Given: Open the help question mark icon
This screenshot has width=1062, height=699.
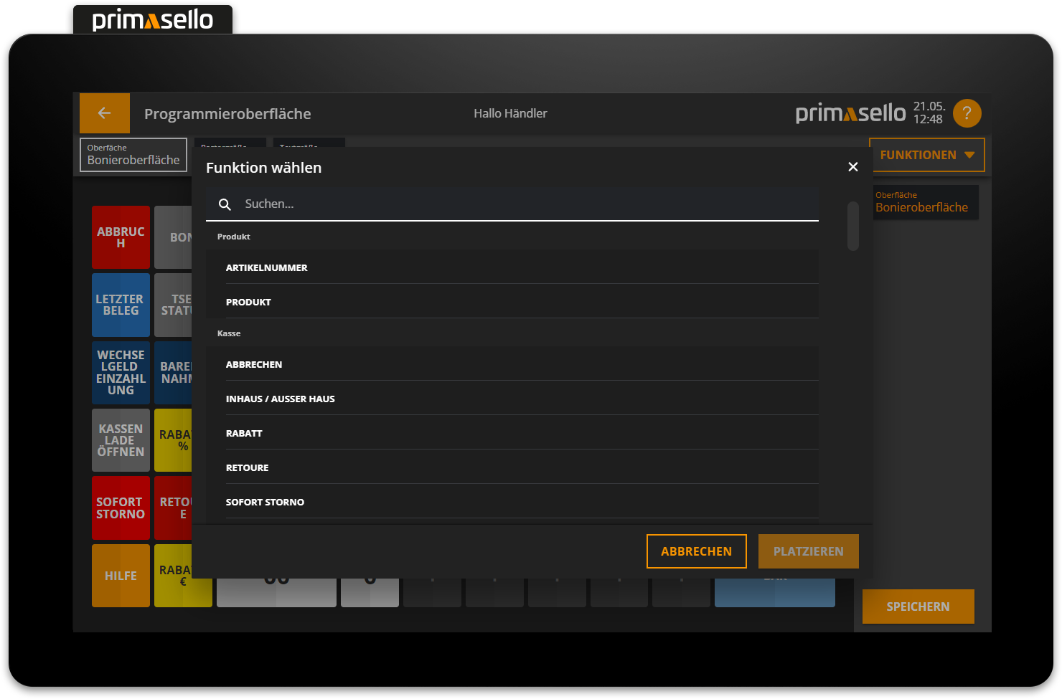Looking at the screenshot, I should click(967, 113).
